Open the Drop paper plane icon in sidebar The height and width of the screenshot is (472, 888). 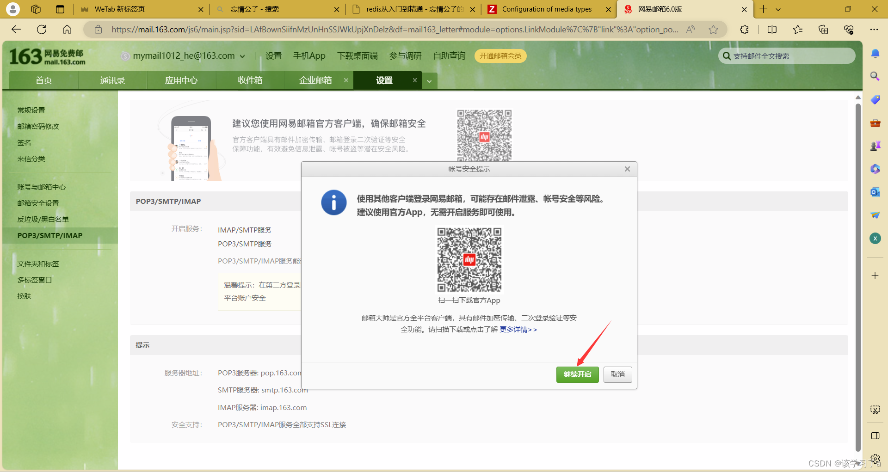(875, 215)
